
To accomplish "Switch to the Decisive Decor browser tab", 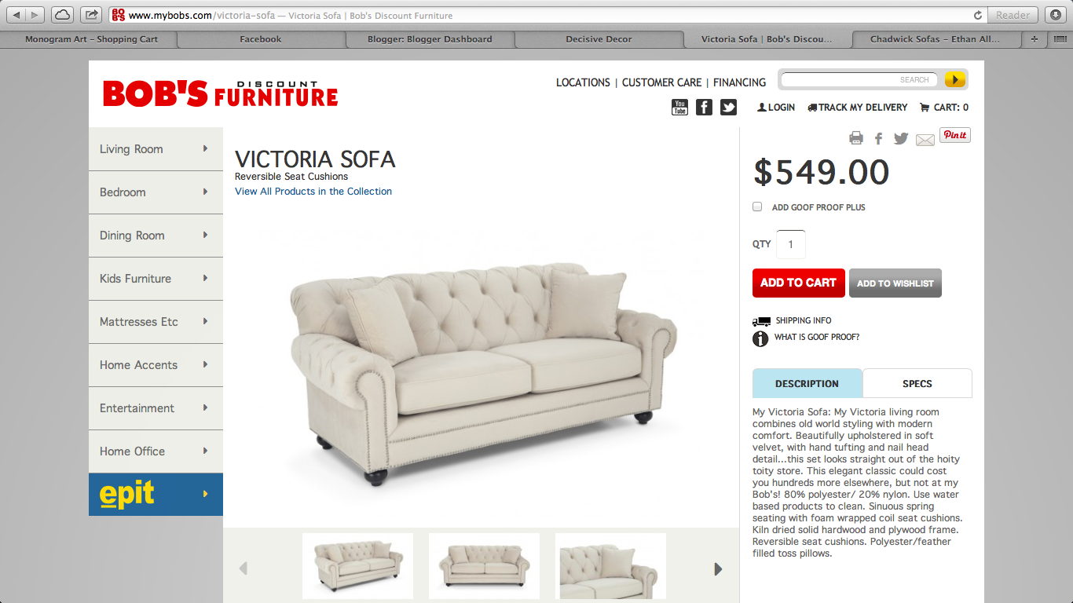I will pos(599,39).
